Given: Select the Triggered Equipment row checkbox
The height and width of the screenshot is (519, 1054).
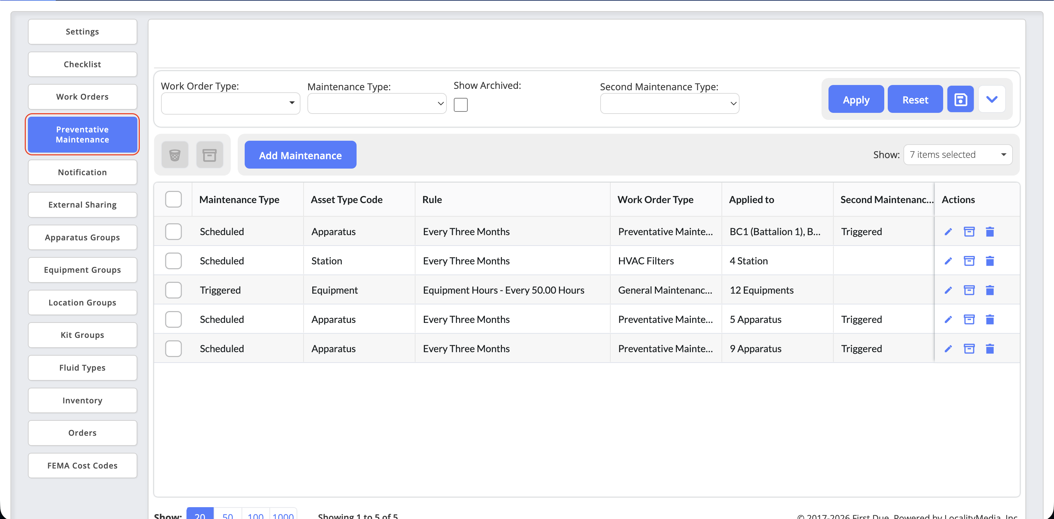Looking at the screenshot, I should 174,291.
